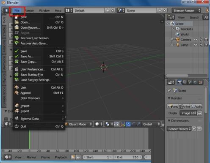Open the Texture properties tab icon
The image size is (210, 163).
[200, 82]
